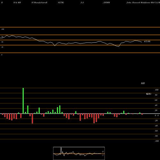Click the 'SI MunafaSutraR' header text
Screen dimensions: 160x160
tap(39, 3)
